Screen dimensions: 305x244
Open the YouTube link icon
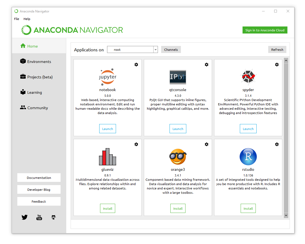point(39,217)
